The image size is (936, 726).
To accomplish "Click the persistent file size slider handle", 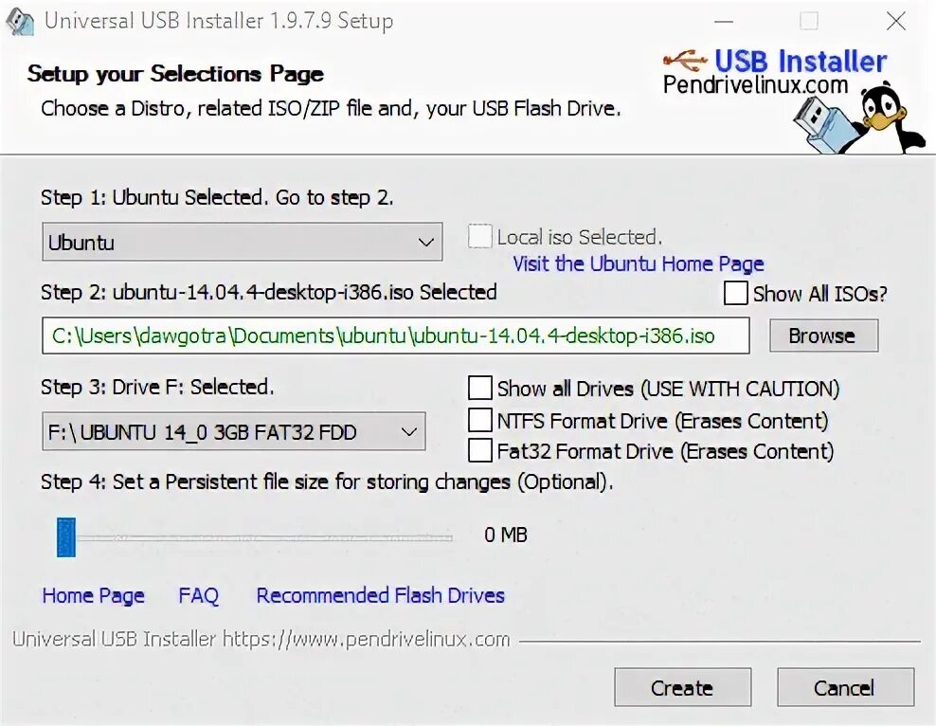I will (66, 537).
